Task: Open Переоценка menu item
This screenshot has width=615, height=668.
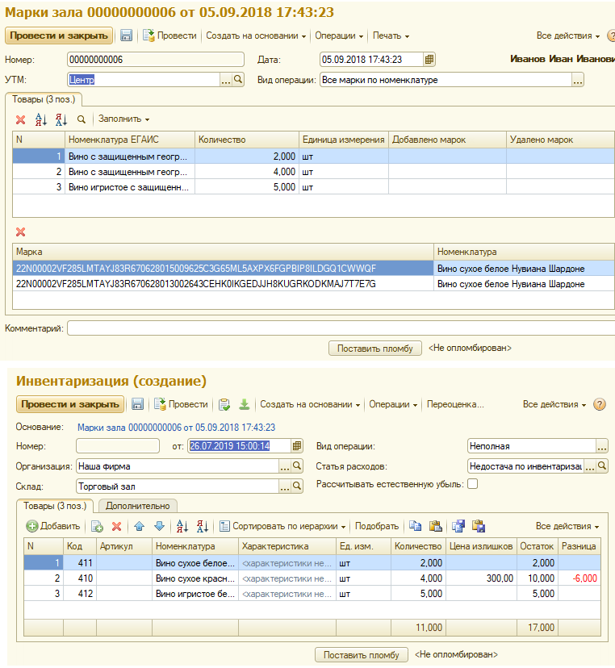Action: (x=455, y=404)
